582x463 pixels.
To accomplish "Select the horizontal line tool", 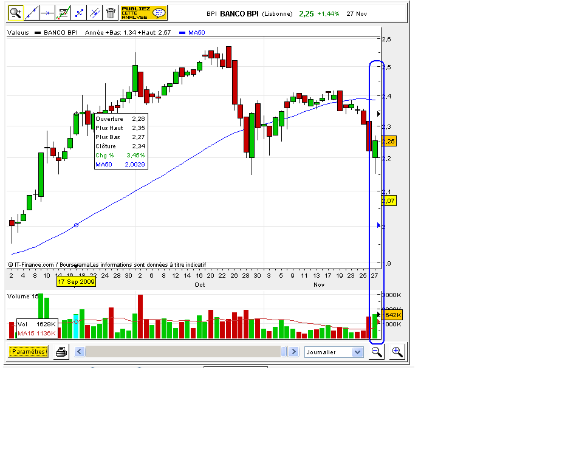I will click(47, 13).
